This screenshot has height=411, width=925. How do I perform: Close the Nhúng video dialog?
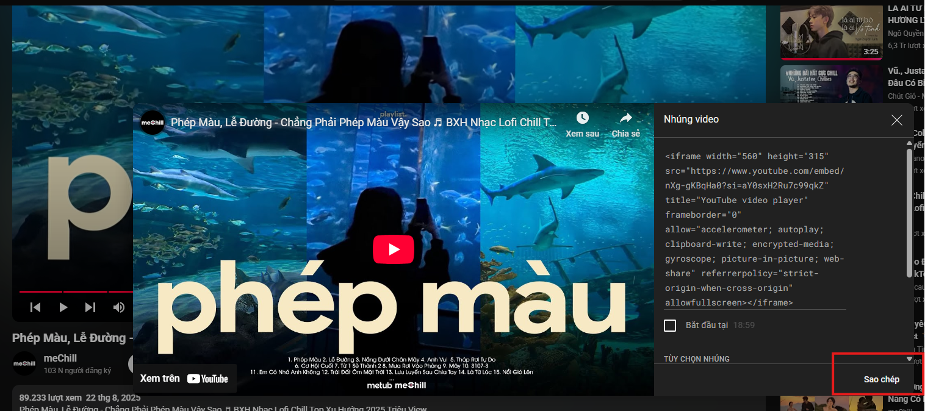(x=896, y=120)
